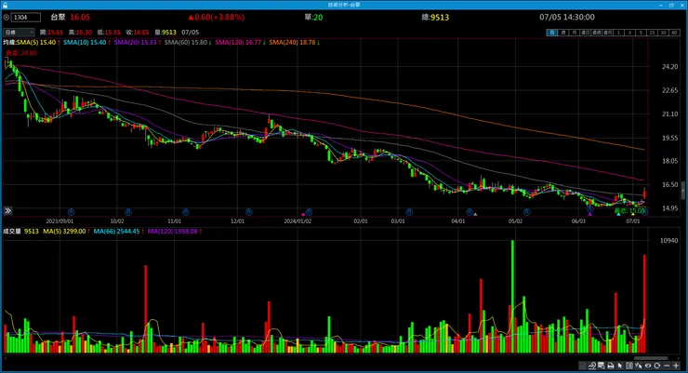Image resolution: width=688 pixels, height=373 pixels.
Task: Select the 3-minute timeframe button
Action: pyautogui.click(x=629, y=33)
